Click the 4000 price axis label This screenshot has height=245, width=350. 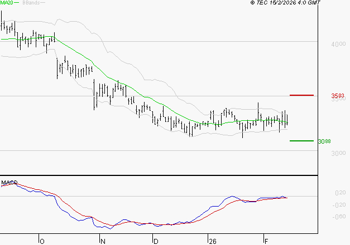338,44
